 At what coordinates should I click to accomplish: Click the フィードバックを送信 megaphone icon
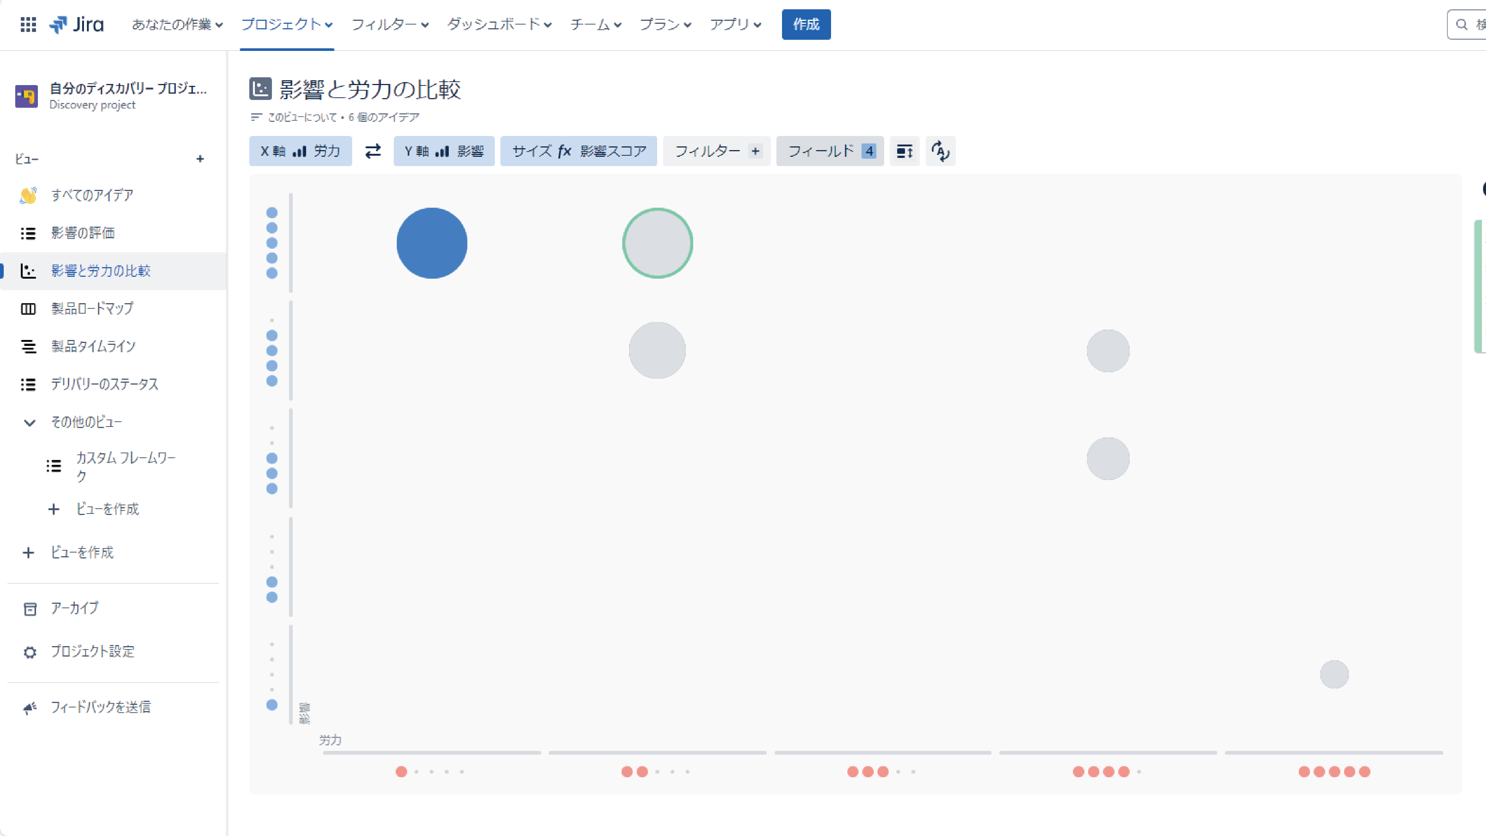pyautogui.click(x=29, y=707)
